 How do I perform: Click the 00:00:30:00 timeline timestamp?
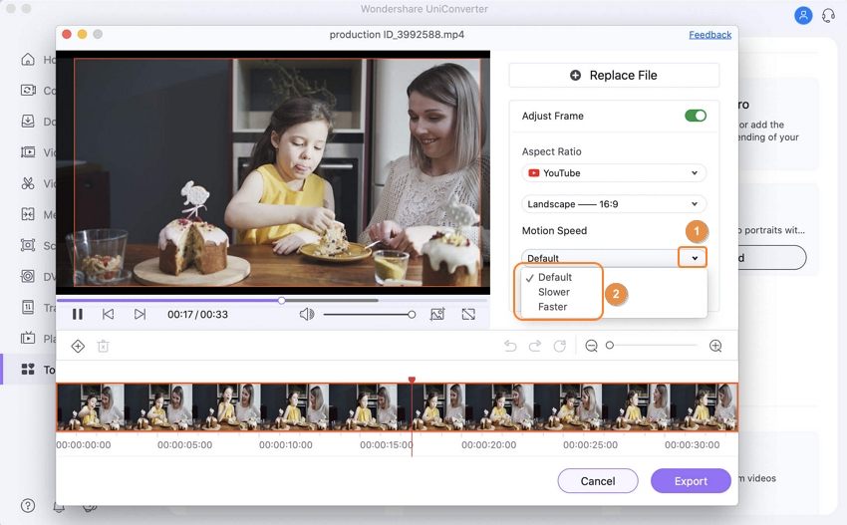click(x=692, y=445)
